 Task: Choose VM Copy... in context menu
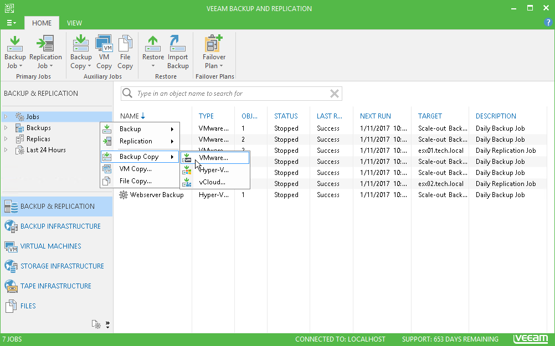140,169
